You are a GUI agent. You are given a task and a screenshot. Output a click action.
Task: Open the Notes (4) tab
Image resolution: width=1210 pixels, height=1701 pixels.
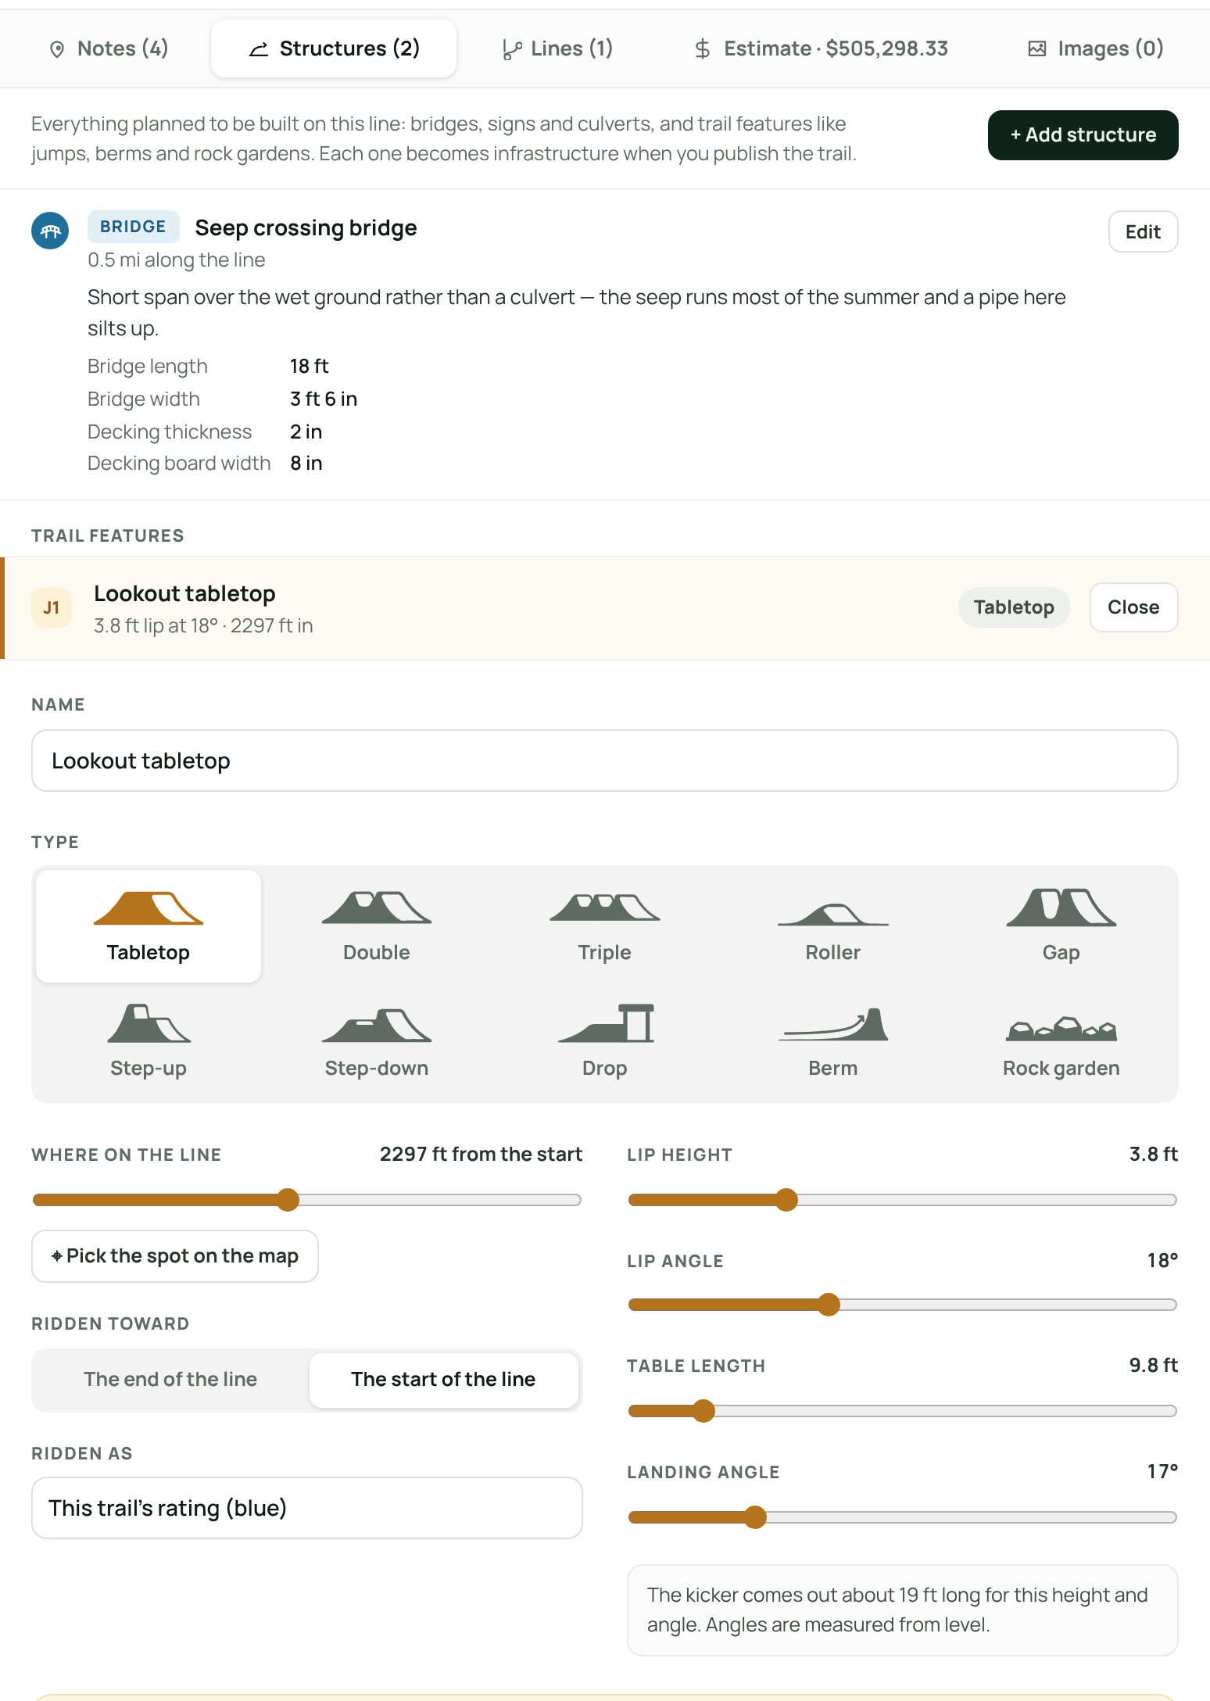(x=109, y=48)
